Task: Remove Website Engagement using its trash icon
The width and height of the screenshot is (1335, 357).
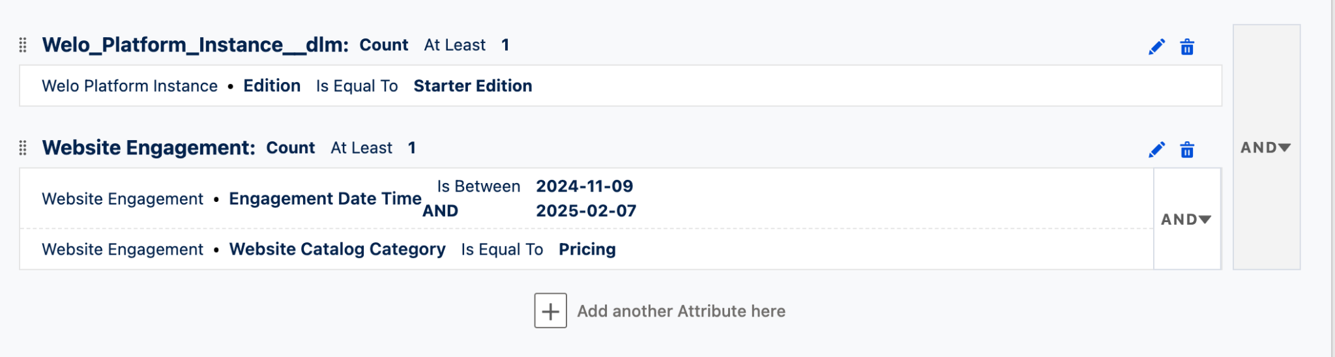Action: tap(1187, 150)
